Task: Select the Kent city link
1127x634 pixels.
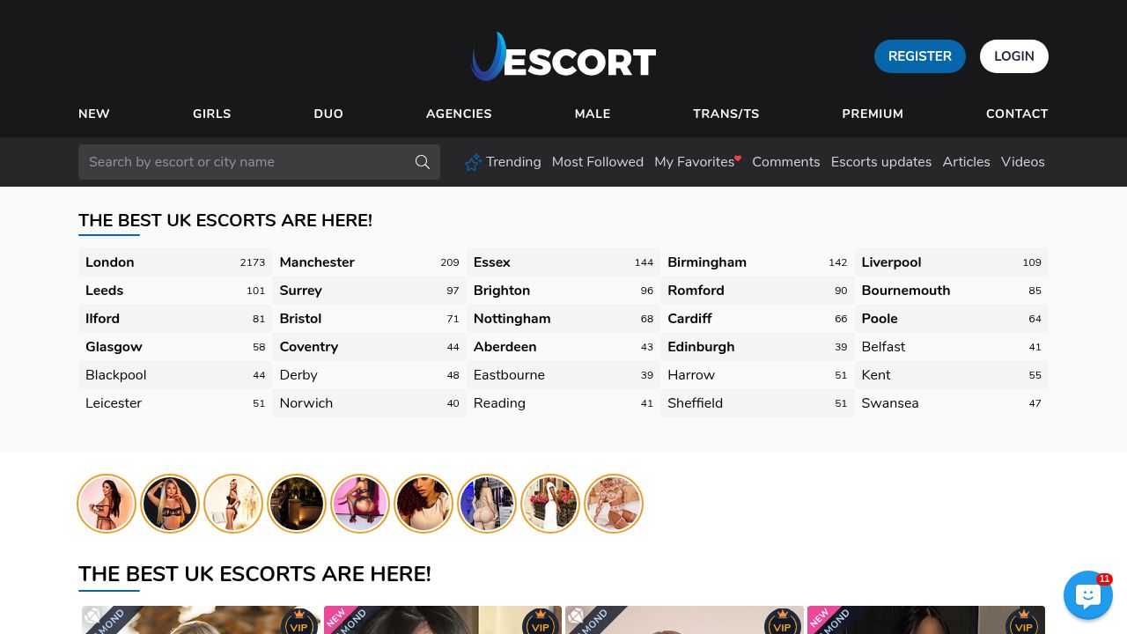Action: pos(952,375)
